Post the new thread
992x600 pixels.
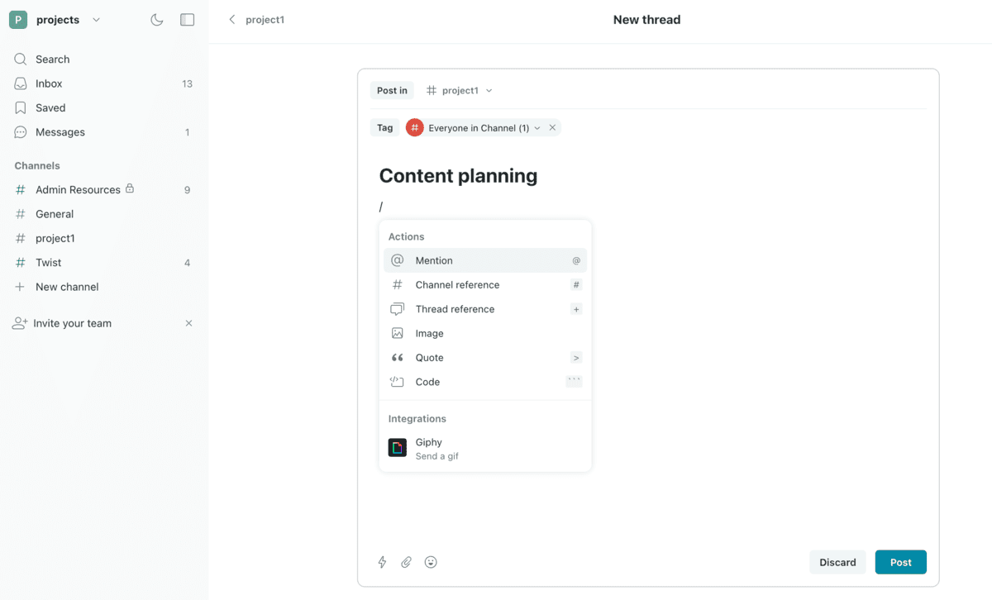pyautogui.click(x=901, y=562)
